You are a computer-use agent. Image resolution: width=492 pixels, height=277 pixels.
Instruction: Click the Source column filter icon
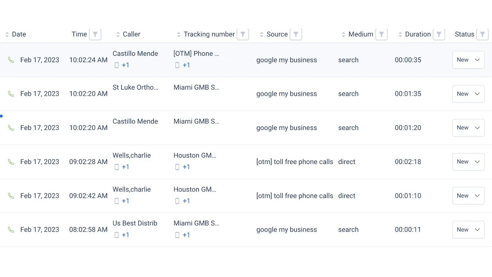296,34
